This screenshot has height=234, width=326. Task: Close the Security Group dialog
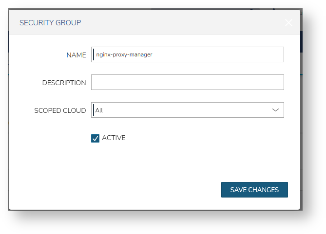288,23
